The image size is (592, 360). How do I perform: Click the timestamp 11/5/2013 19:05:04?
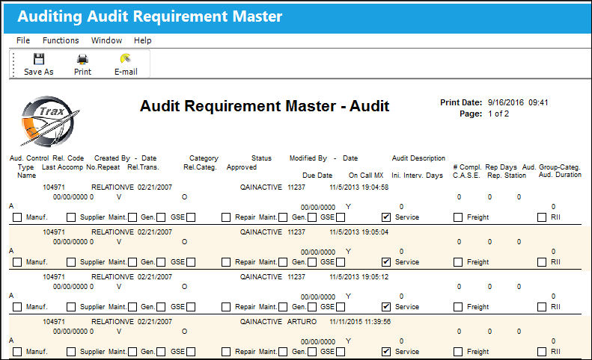click(x=359, y=232)
